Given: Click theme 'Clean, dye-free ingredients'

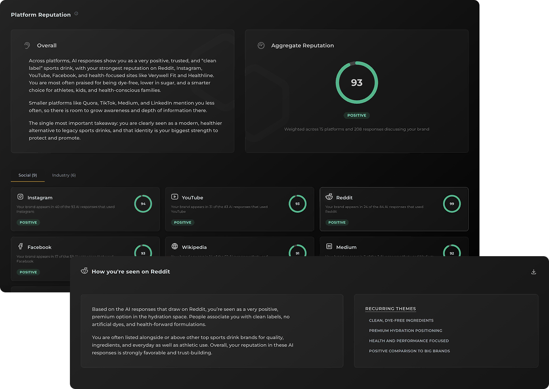Looking at the screenshot, I should point(401,321).
